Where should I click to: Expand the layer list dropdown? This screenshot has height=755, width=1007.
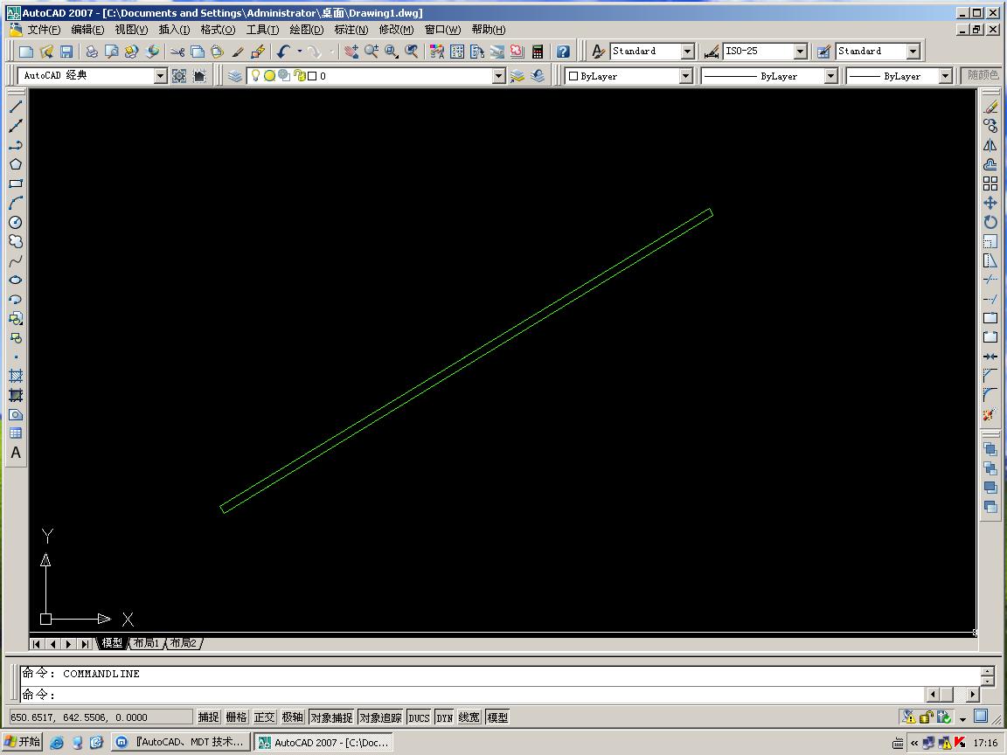499,76
